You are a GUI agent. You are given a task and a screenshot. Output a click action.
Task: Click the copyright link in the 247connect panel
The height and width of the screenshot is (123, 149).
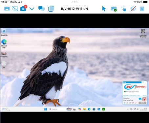[x=132, y=96]
